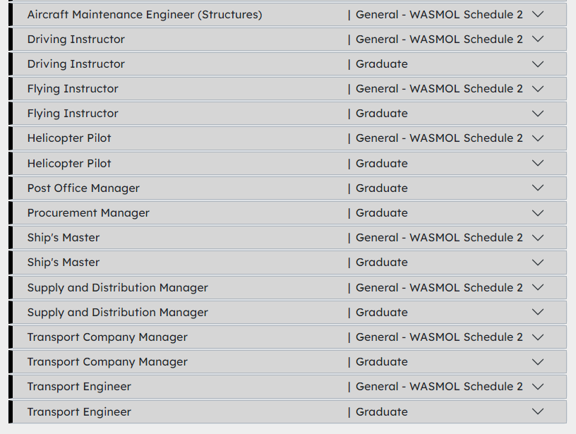The image size is (576, 434).
Task: Expand Helicopter Pilot General WASMOL chevron
Action: 538,138
